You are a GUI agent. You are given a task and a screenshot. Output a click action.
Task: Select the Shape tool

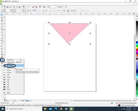point(2,18)
